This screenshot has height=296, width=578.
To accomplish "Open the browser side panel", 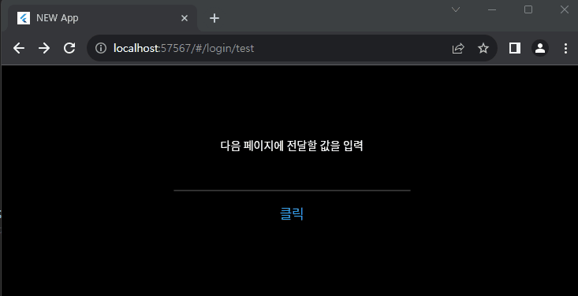I will coord(515,48).
